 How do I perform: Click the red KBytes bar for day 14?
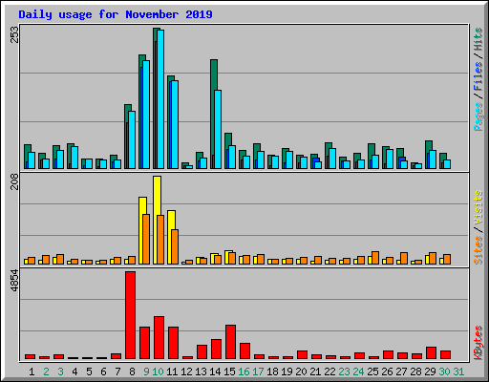point(216,350)
